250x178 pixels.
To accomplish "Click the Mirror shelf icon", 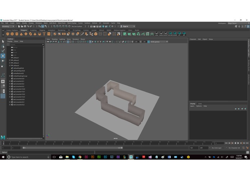I will point(64,34).
